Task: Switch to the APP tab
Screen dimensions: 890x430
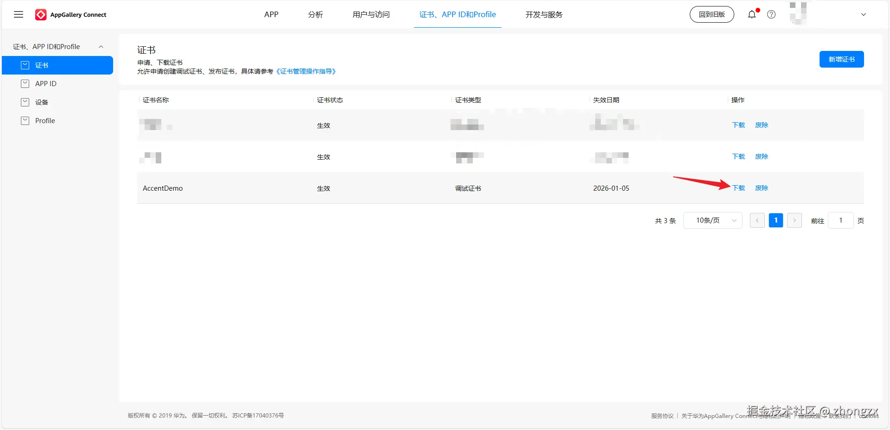Action: pos(271,14)
